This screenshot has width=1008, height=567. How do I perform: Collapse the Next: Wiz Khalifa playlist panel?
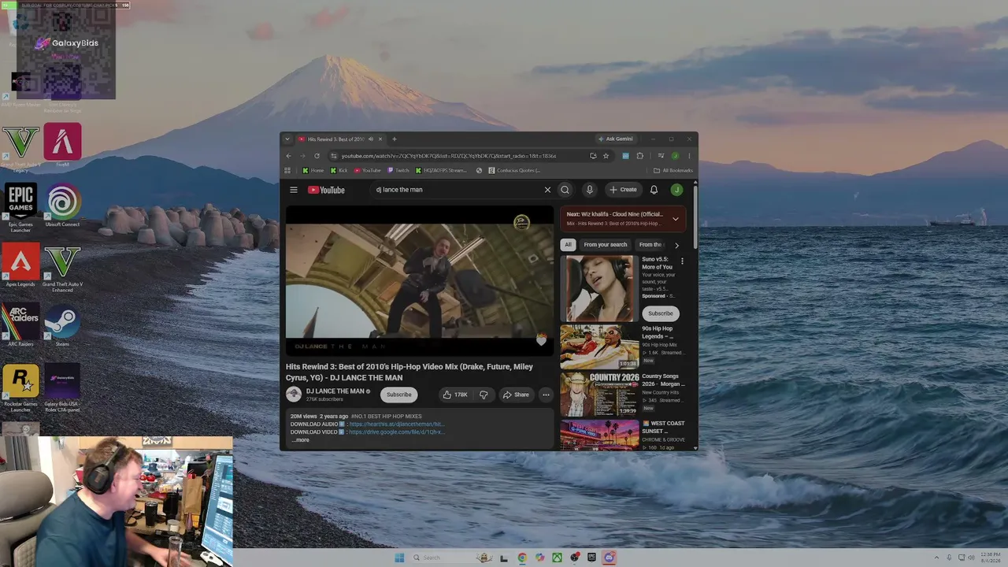pyautogui.click(x=675, y=219)
